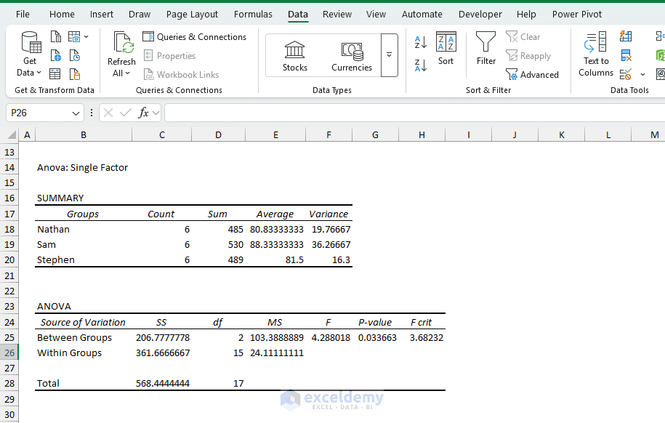The image size is (665, 423).
Task: Select column E header
Action: (x=275, y=135)
